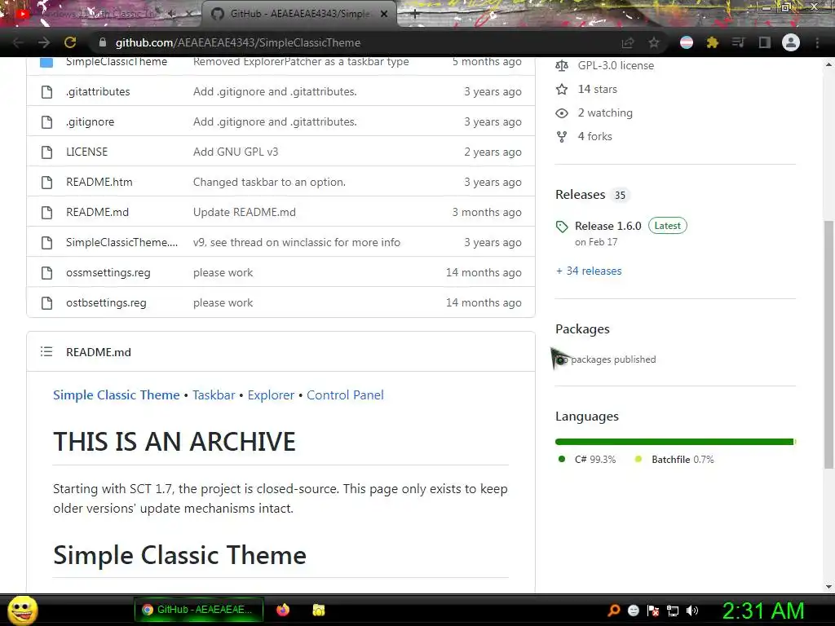The width and height of the screenshot is (835, 626).
Task: Open Release 1.6.0 latest release
Action: (x=608, y=226)
